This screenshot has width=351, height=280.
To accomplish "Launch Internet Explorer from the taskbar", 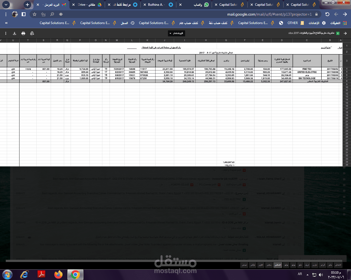I will click(x=24, y=275).
